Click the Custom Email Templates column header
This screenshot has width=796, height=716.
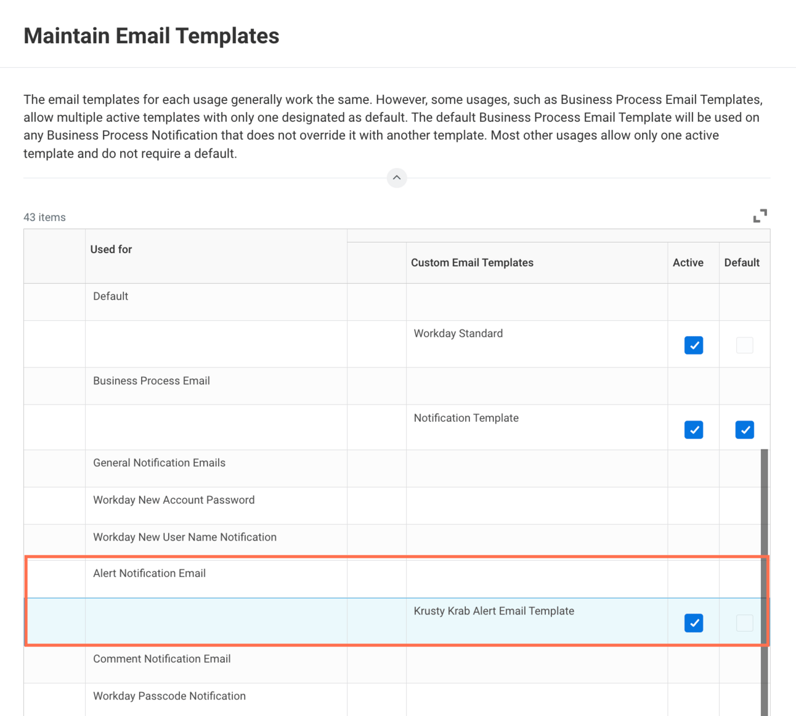tap(472, 263)
